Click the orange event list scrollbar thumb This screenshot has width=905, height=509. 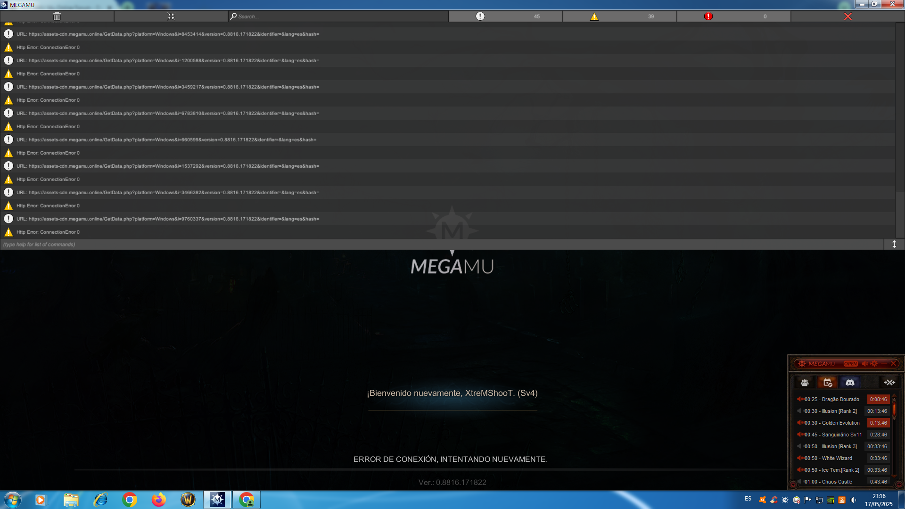point(894,408)
